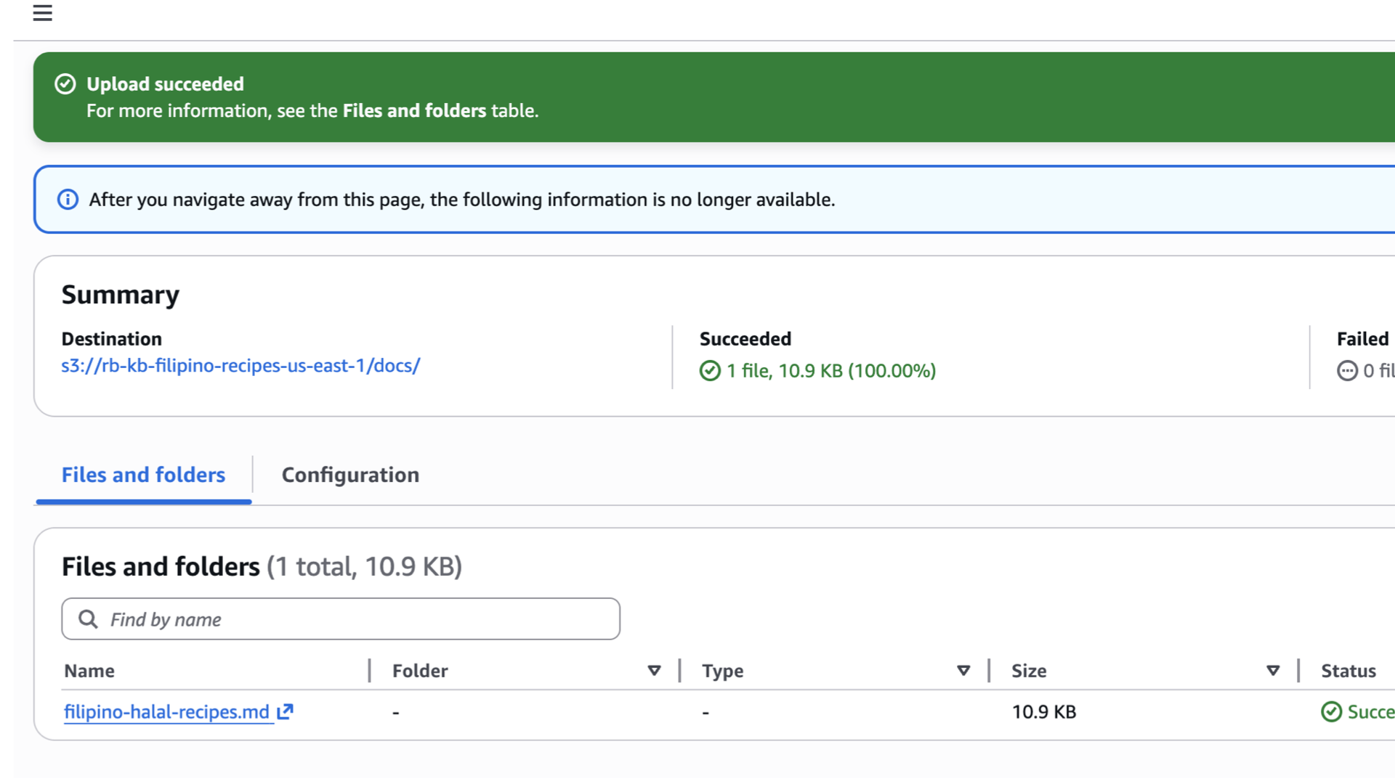Click the green Succeeded checkmark in Summary
Viewport: 1395px width, 784px height.
point(709,371)
